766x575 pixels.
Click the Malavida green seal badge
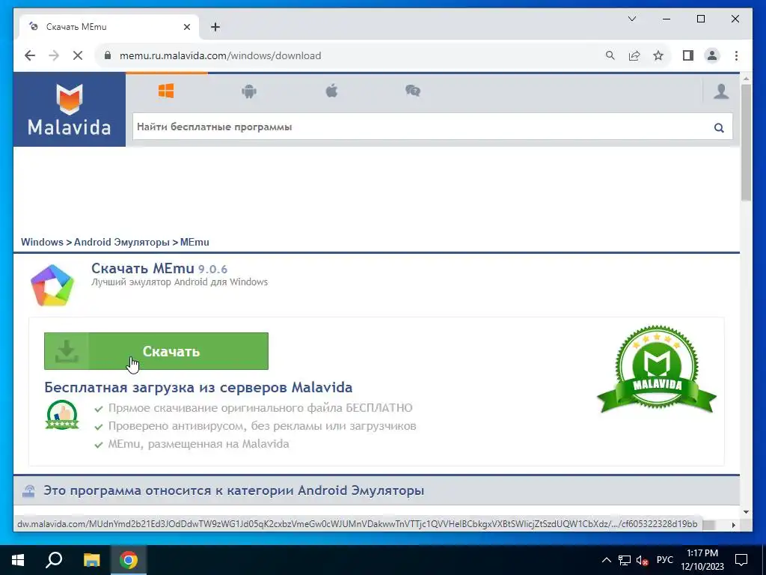click(657, 370)
